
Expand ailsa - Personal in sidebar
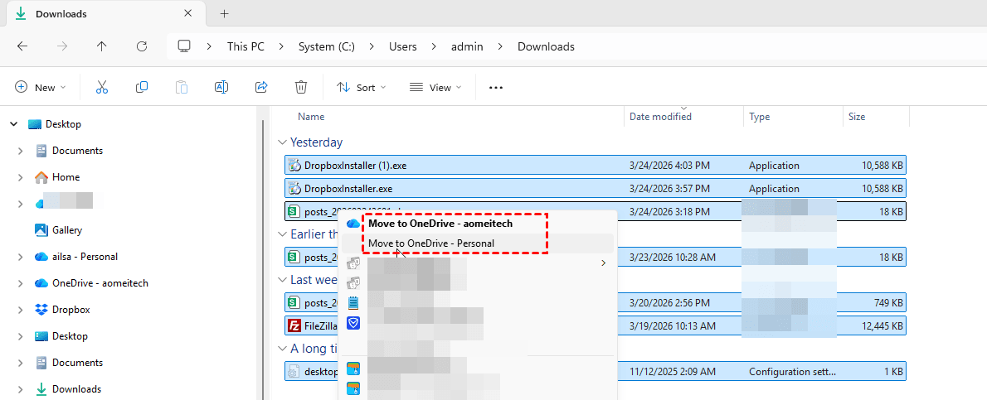(x=21, y=257)
